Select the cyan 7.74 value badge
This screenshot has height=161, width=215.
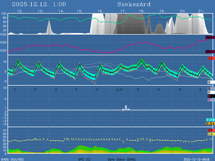pyautogui.click(x=210, y=120)
